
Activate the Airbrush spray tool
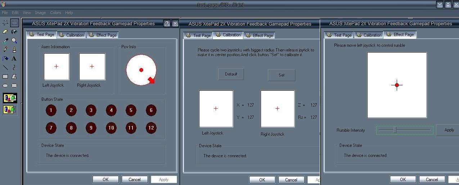5,58
